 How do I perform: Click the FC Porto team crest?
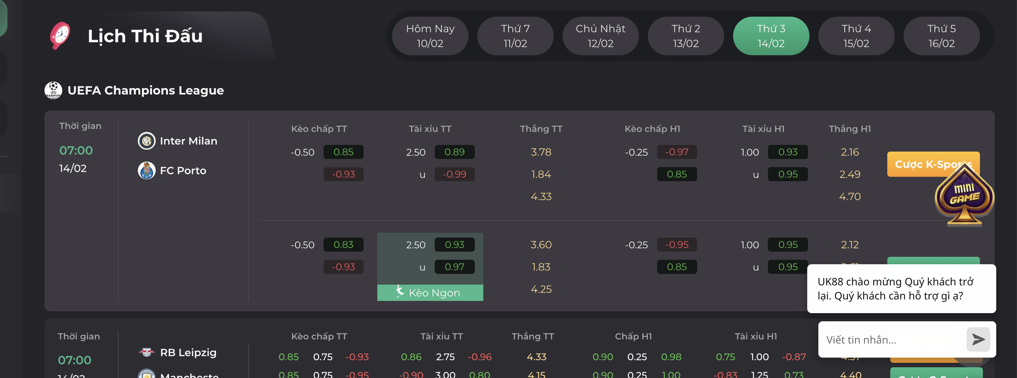click(x=146, y=170)
